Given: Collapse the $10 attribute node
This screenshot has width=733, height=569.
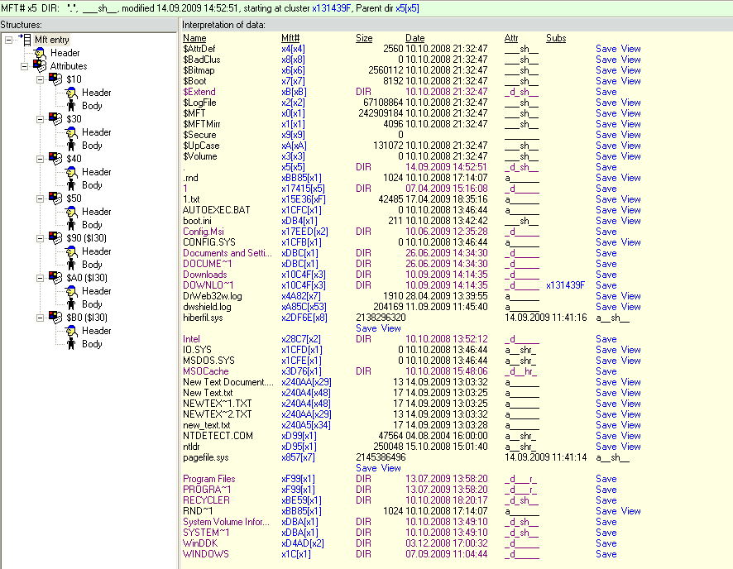Looking at the screenshot, I should tap(41, 79).
